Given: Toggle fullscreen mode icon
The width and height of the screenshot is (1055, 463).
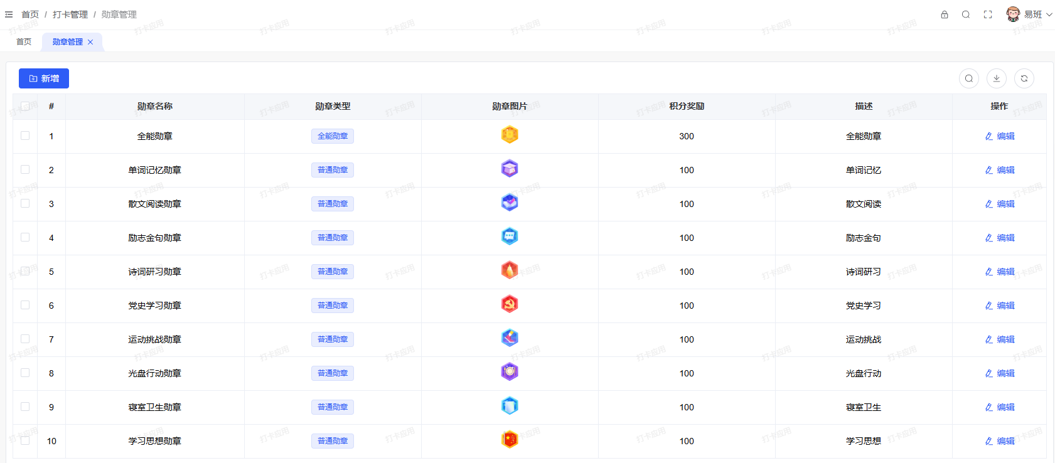Looking at the screenshot, I should tap(988, 14).
